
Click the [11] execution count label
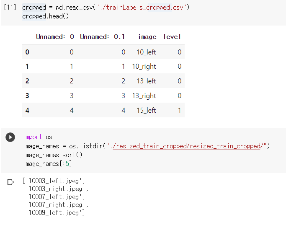click(x=10, y=7)
